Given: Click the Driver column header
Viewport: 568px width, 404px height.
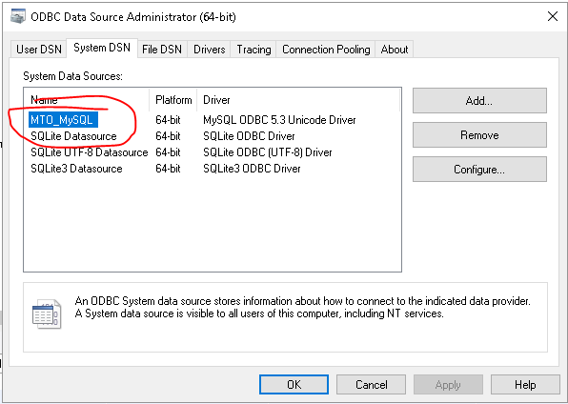Looking at the screenshot, I should (x=298, y=100).
